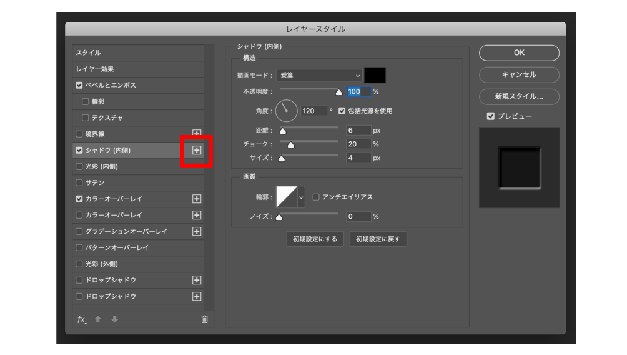This screenshot has width=627, height=355.
Task: Click the effects list scrollbar
Action: click(209, 177)
